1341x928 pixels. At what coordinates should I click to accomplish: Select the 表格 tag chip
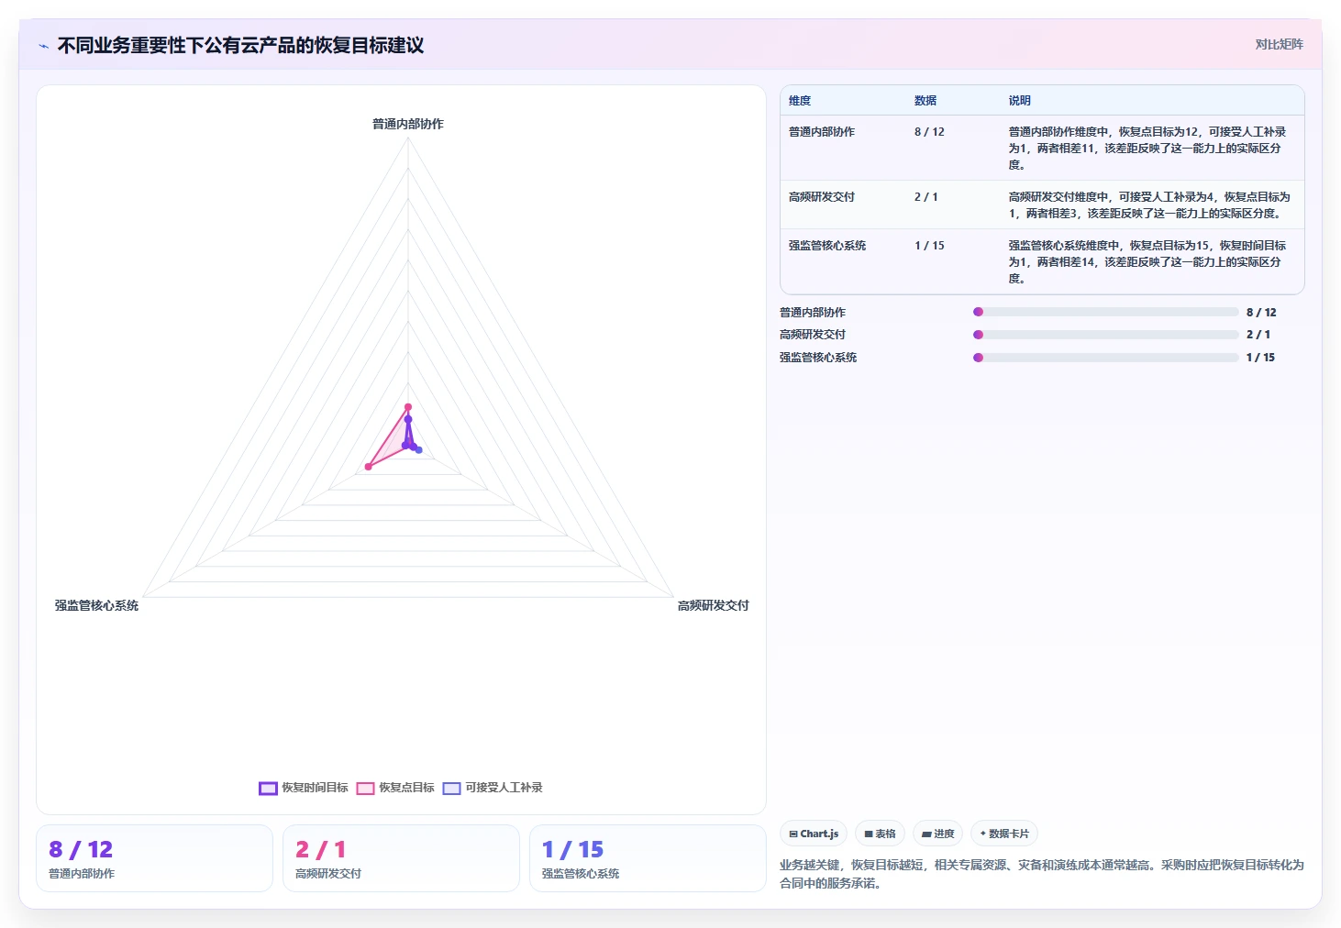[x=880, y=834]
